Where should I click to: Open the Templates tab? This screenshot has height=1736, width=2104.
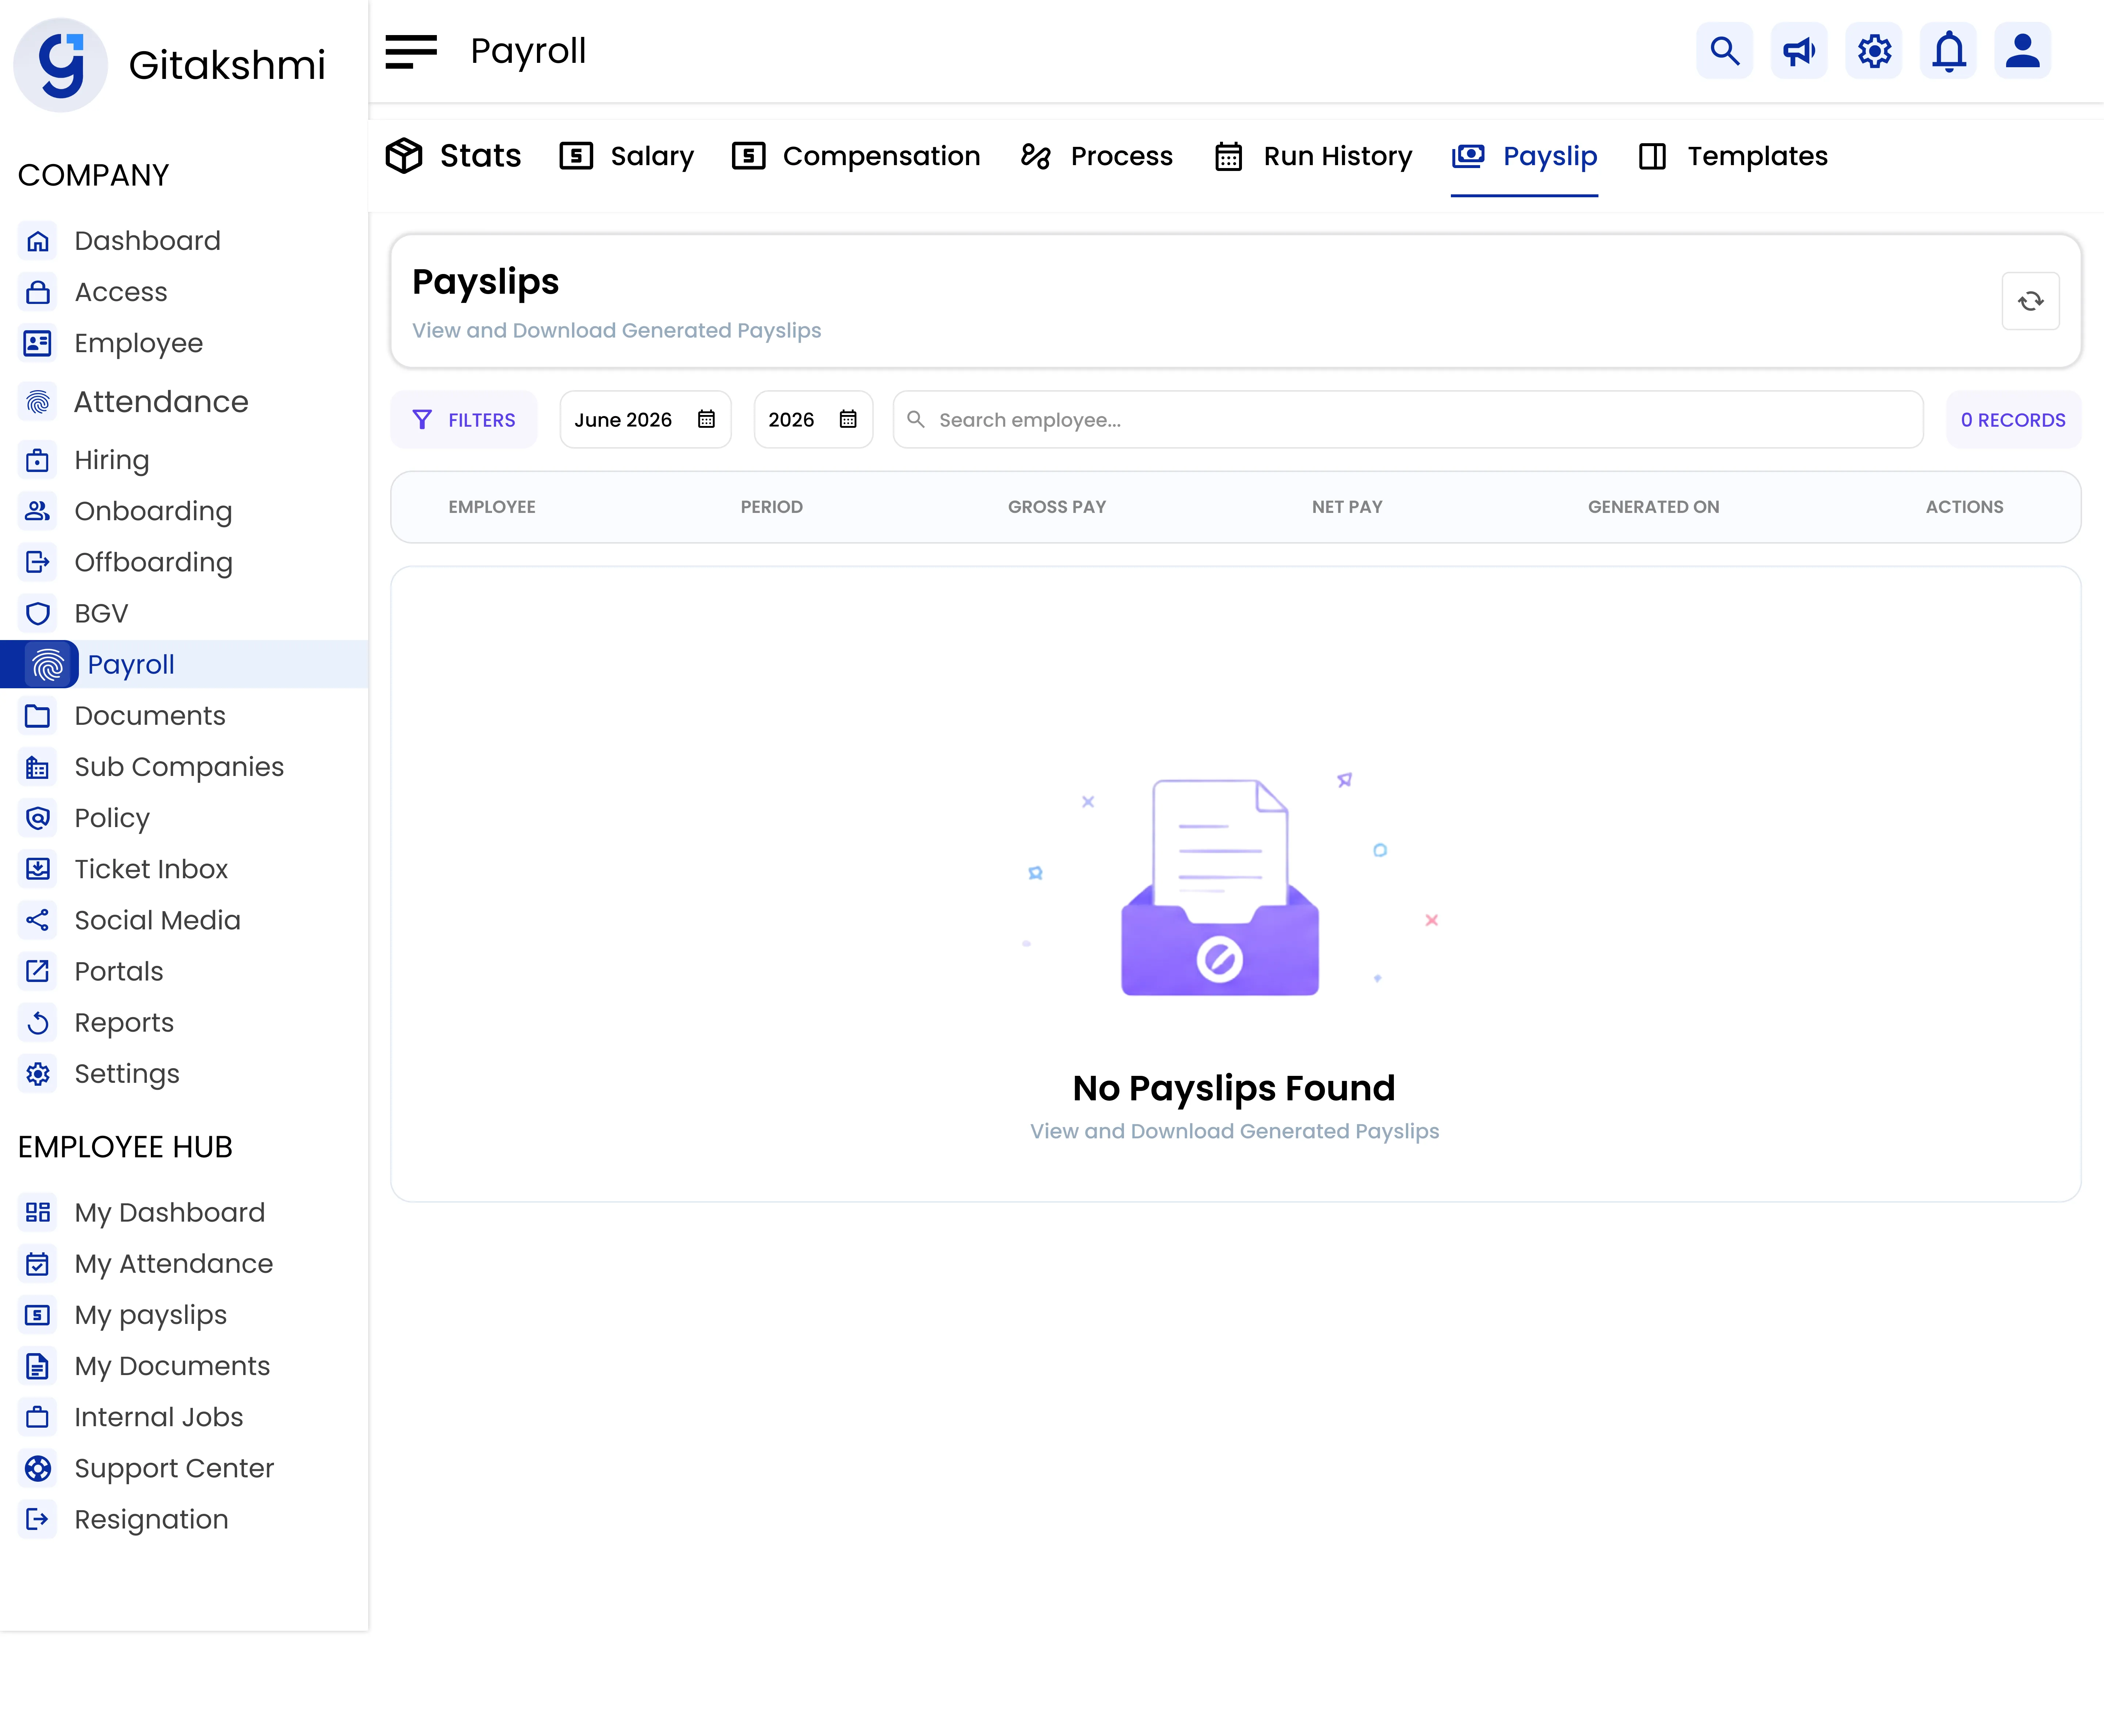click(x=1733, y=156)
